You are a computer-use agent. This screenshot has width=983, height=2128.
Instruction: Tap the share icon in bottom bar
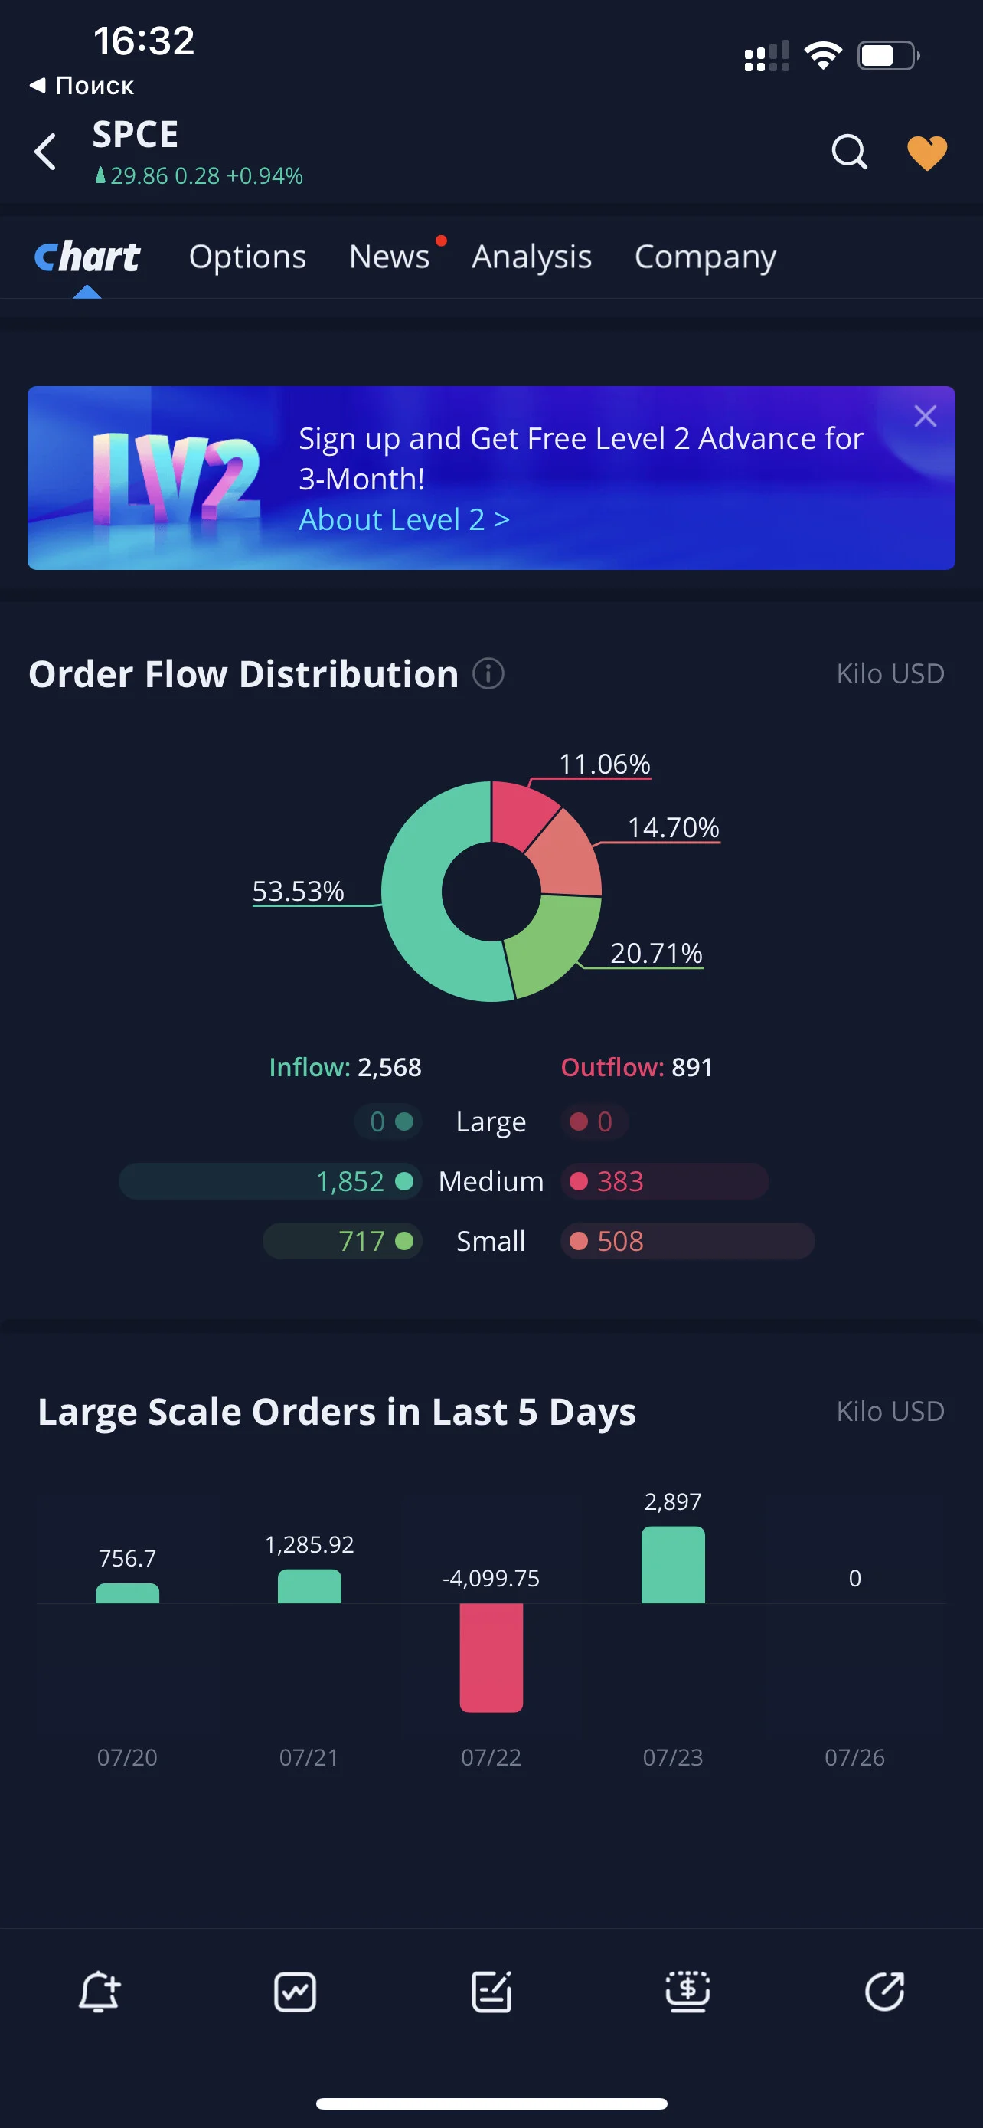point(884,1992)
